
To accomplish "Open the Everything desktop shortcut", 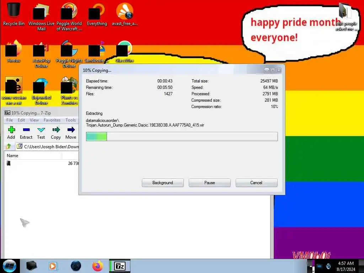I will [97, 14].
